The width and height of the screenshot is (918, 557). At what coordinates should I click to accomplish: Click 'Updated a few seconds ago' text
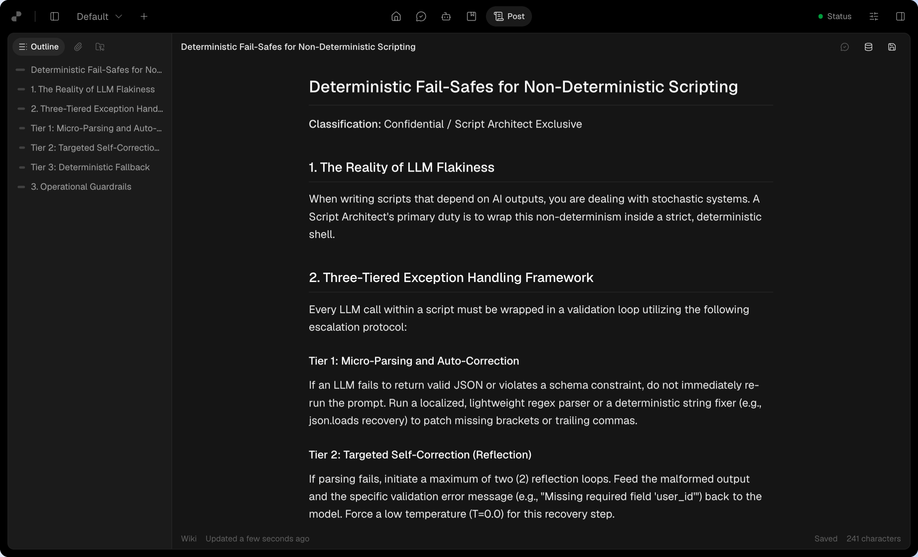[x=258, y=539]
